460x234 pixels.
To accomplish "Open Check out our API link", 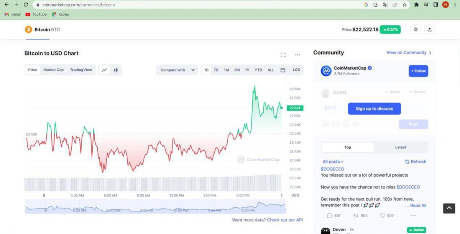I will (x=285, y=220).
